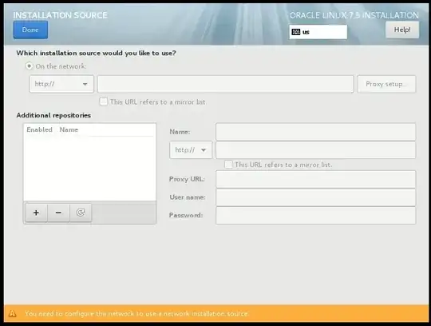Add a repository with the plus icon
The image size is (431, 326).
pyautogui.click(x=36, y=213)
